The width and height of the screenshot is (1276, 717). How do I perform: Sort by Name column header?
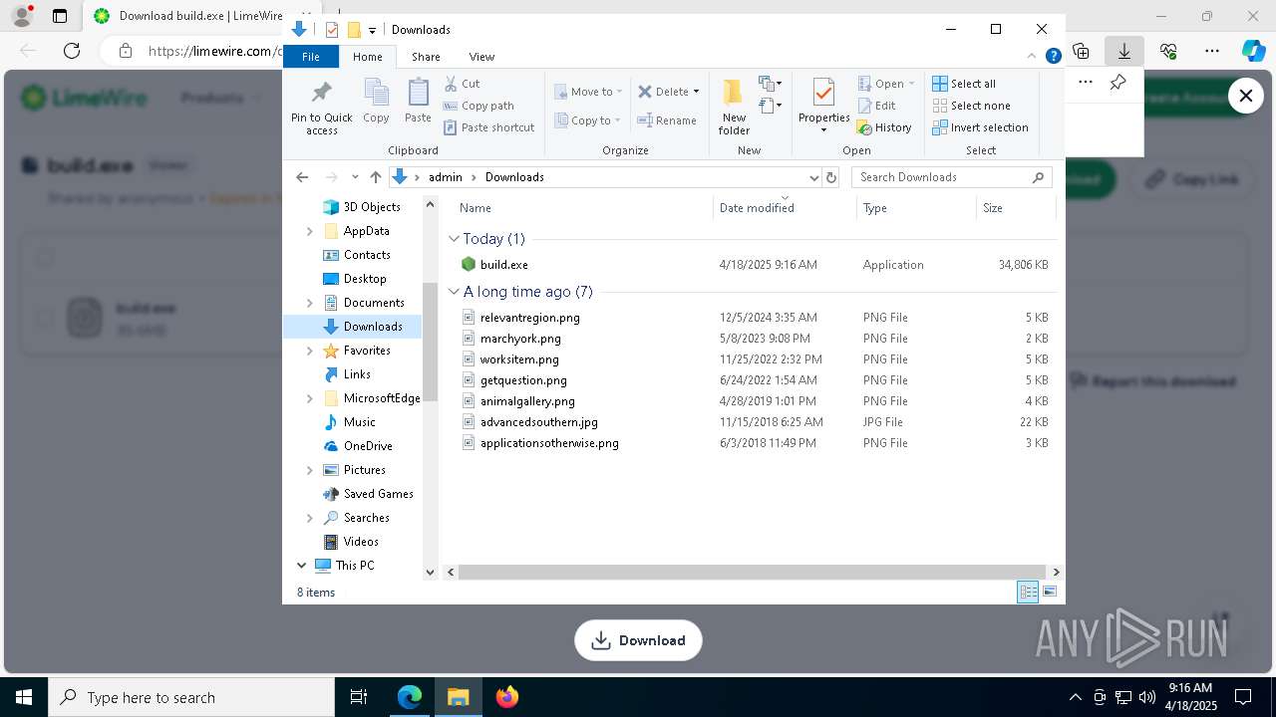[x=584, y=208]
